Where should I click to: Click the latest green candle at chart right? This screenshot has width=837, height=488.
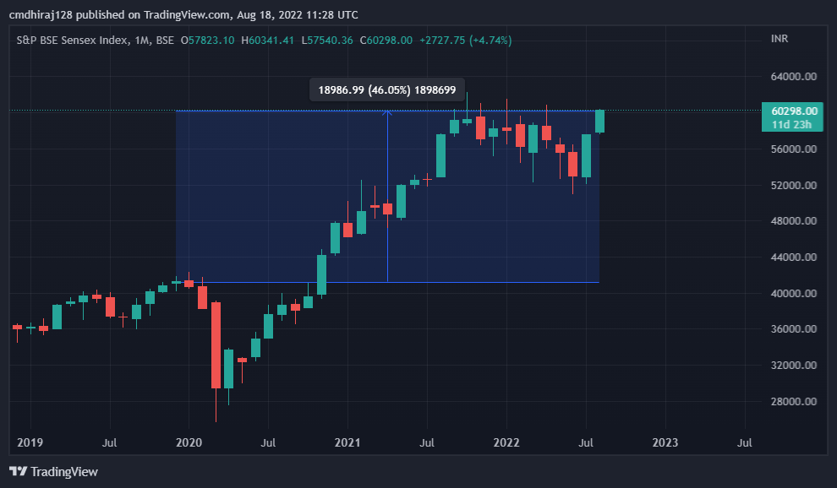click(600, 121)
